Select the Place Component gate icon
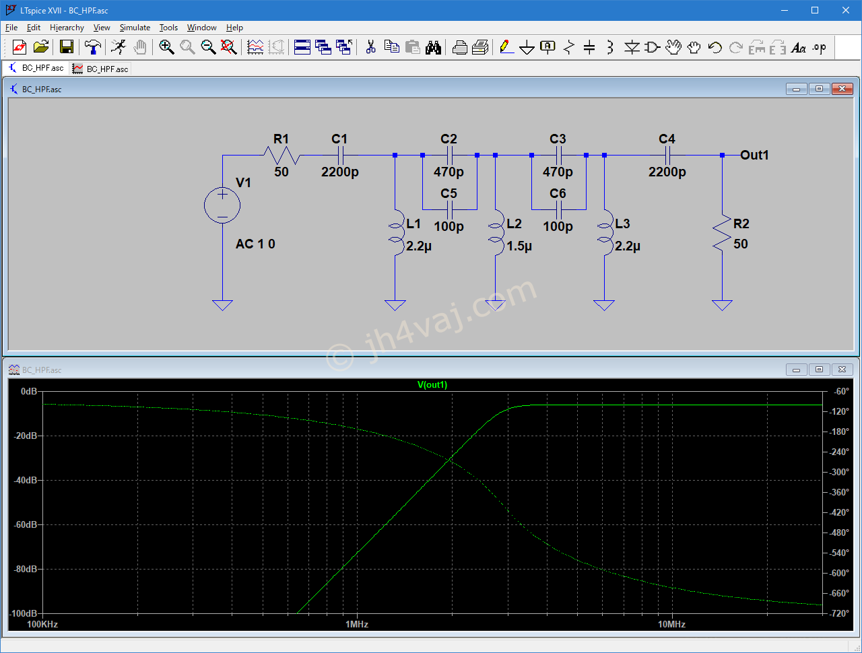Viewport: 862px width, 653px height. (652, 47)
